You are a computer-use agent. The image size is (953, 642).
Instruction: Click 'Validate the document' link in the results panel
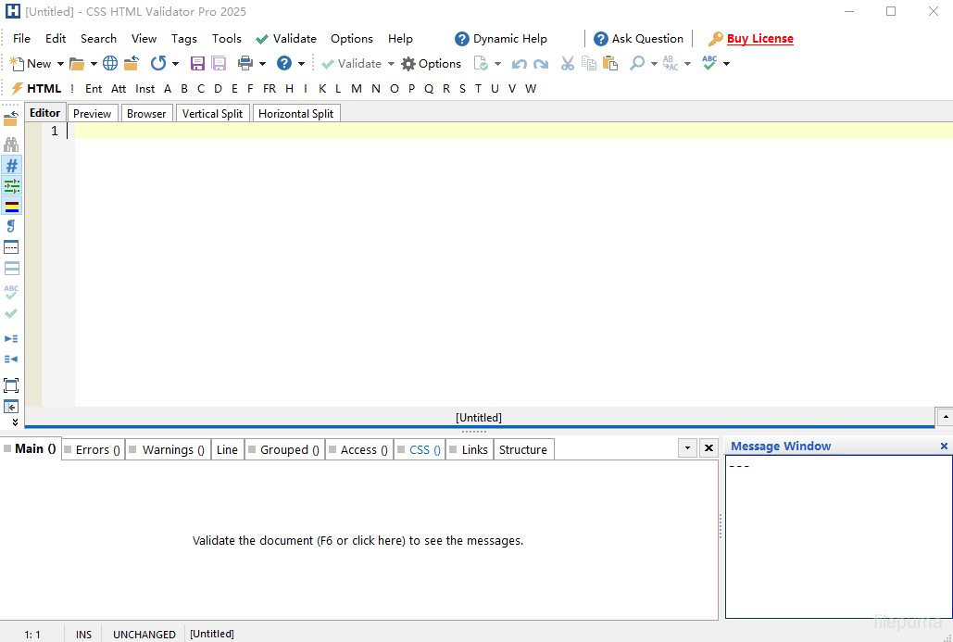357,540
